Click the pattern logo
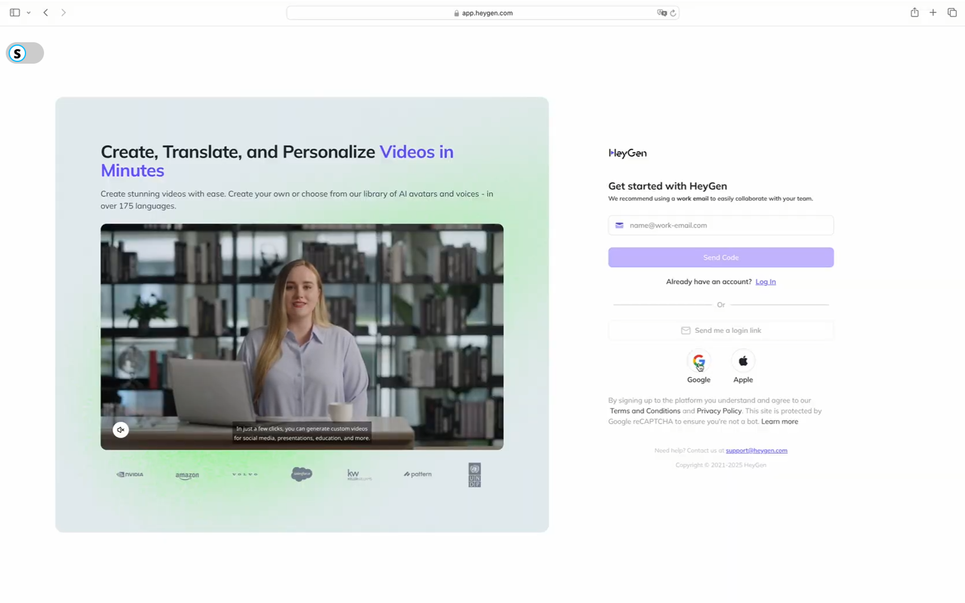This screenshot has height=603, width=965. 417,474
